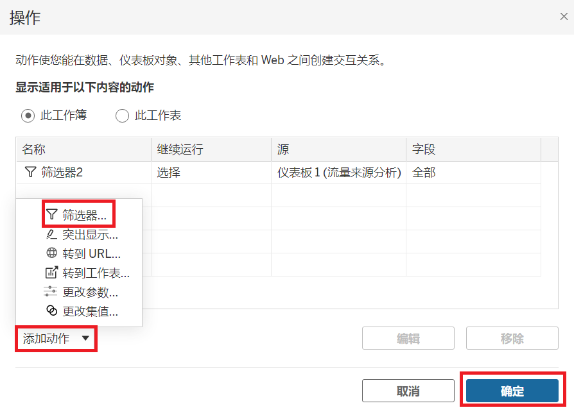Close the 操作 dialog
574x417 pixels.
[x=564, y=17]
